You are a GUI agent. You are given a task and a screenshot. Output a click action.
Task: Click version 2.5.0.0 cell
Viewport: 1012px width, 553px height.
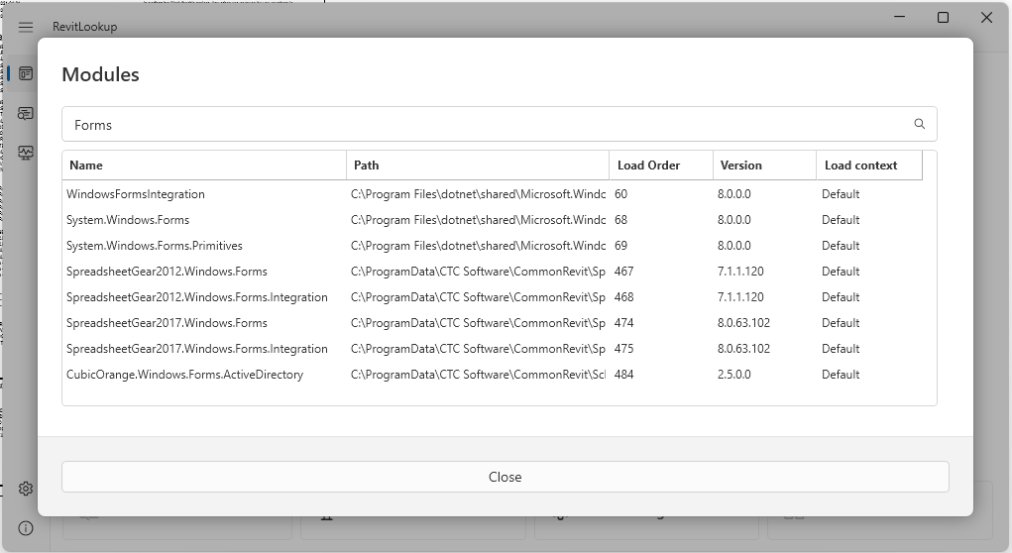733,375
